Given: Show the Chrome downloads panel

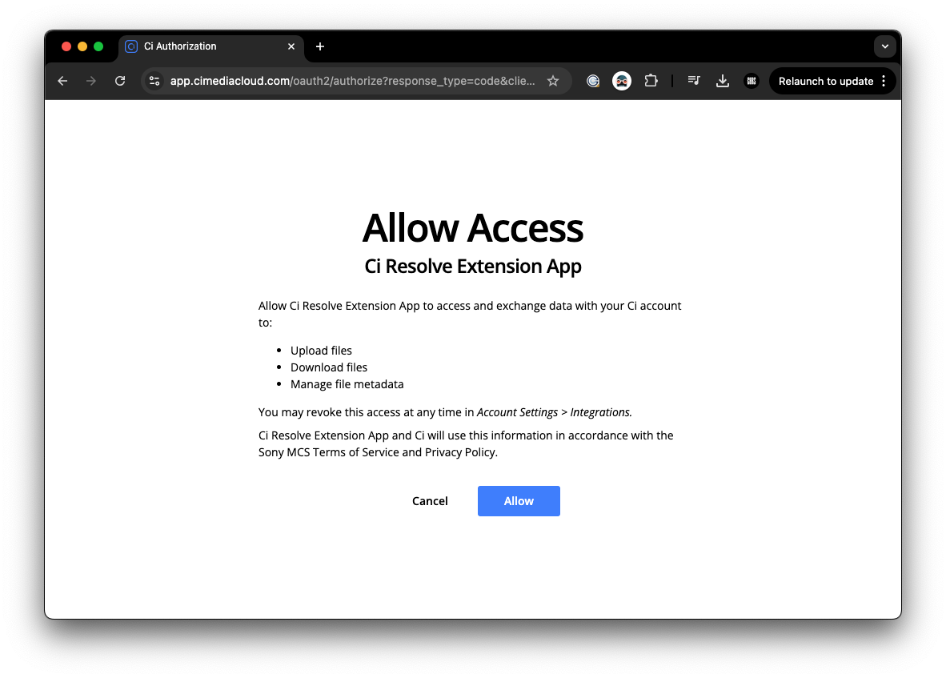Looking at the screenshot, I should tap(722, 81).
